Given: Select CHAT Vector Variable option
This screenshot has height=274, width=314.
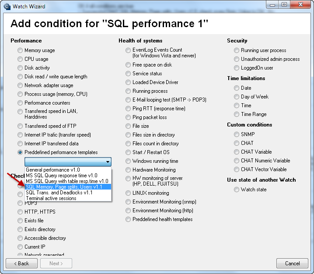Looking at the screenshot, I should pos(237,169).
